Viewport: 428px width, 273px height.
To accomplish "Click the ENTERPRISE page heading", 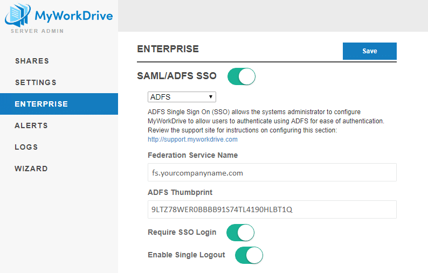I will tap(168, 49).
